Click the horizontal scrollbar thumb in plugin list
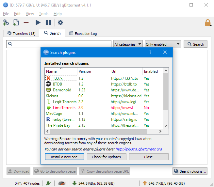This screenshot has height=187, width=214. pos(99,131)
